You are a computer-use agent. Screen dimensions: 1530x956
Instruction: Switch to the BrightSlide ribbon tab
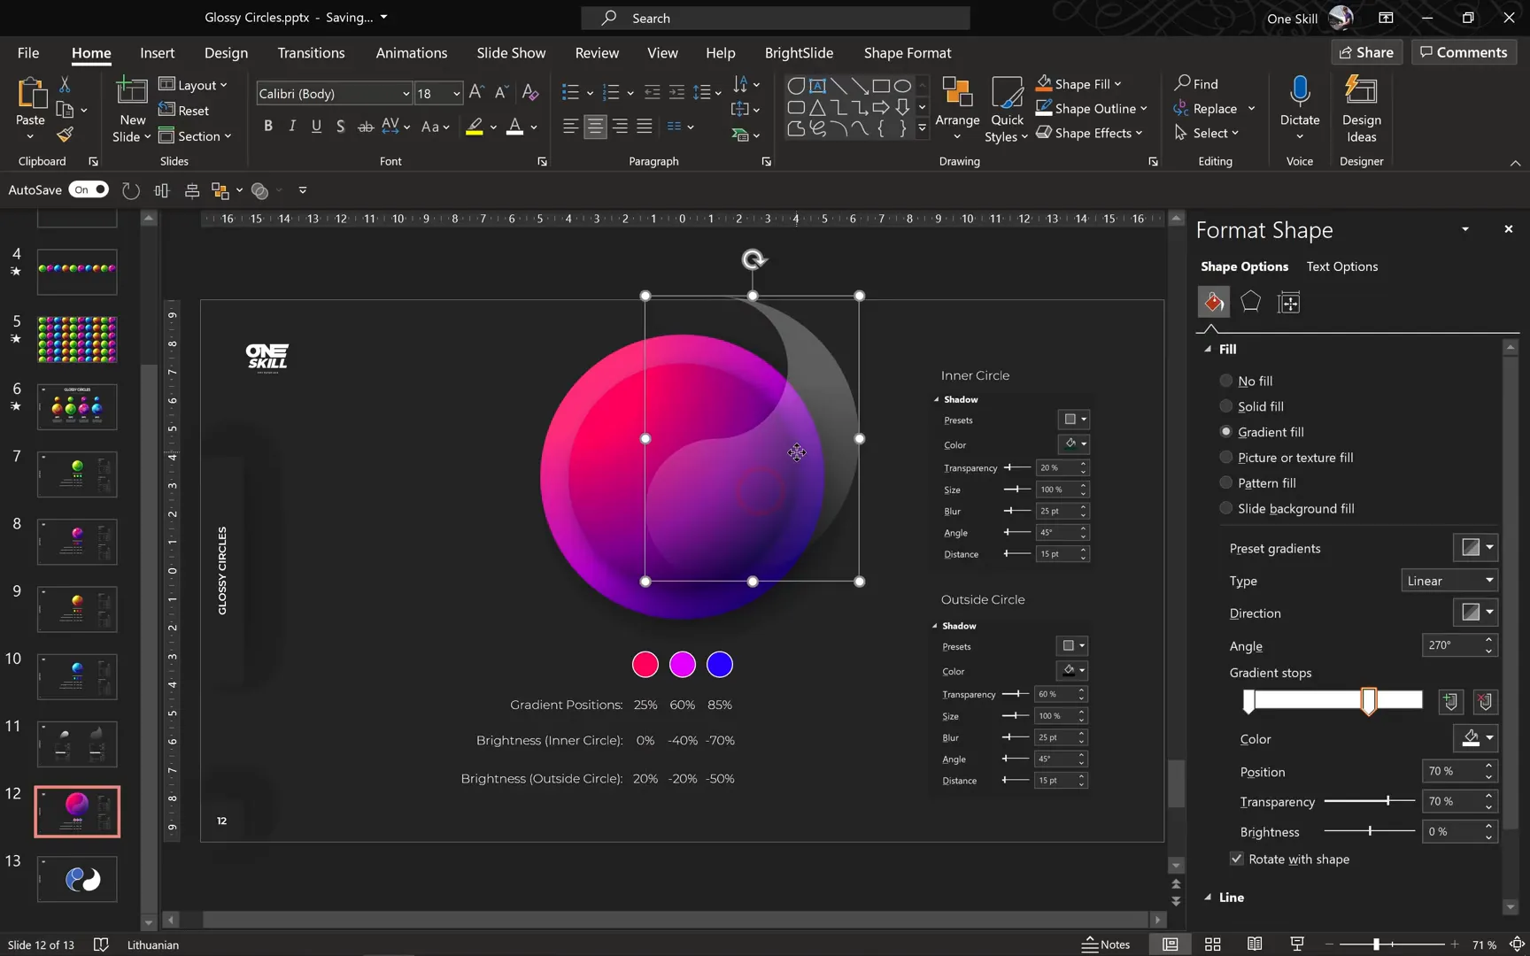click(x=799, y=53)
